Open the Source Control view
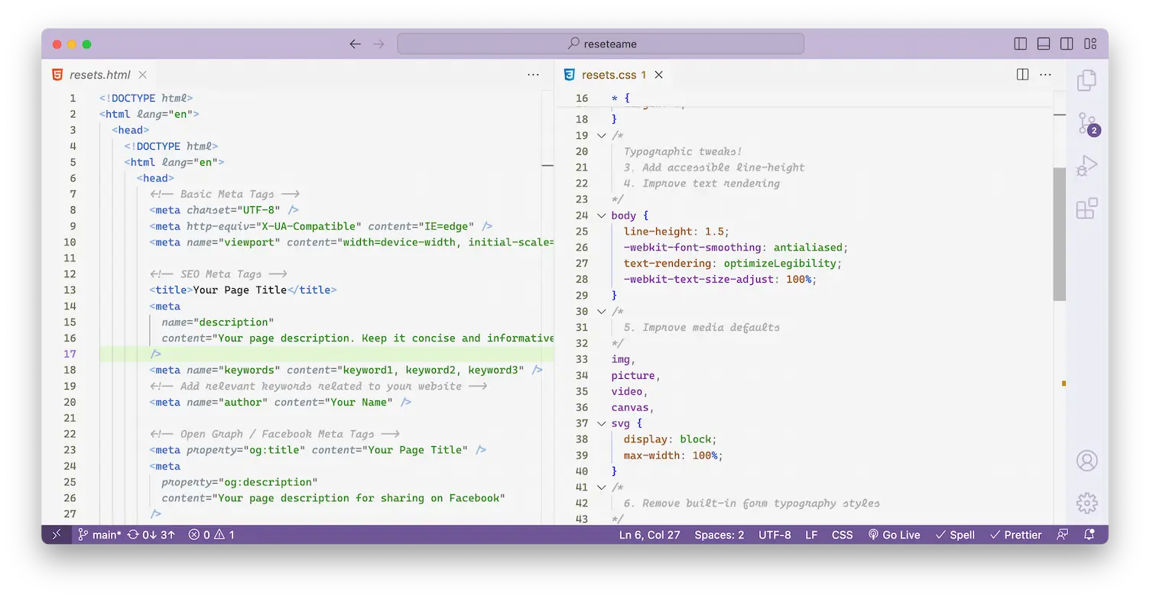The image size is (1150, 599). coord(1087,124)
